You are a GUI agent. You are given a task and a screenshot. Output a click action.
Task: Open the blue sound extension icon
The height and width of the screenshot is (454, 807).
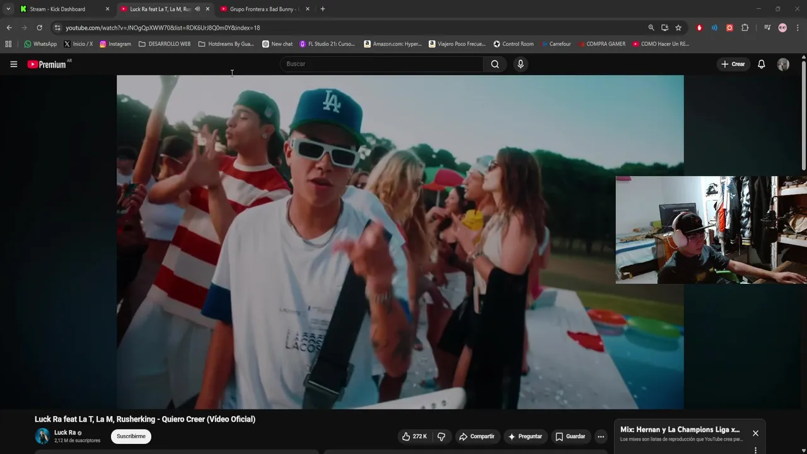click(x=714, y=28)
